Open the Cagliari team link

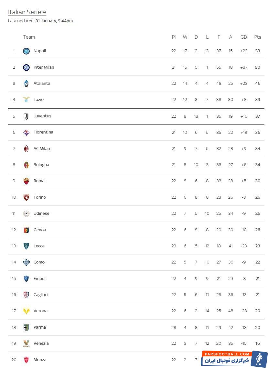(x=41, y=295)
